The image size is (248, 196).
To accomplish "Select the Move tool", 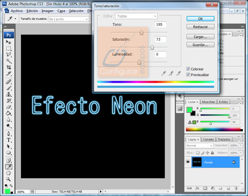I will pos(8,42).
